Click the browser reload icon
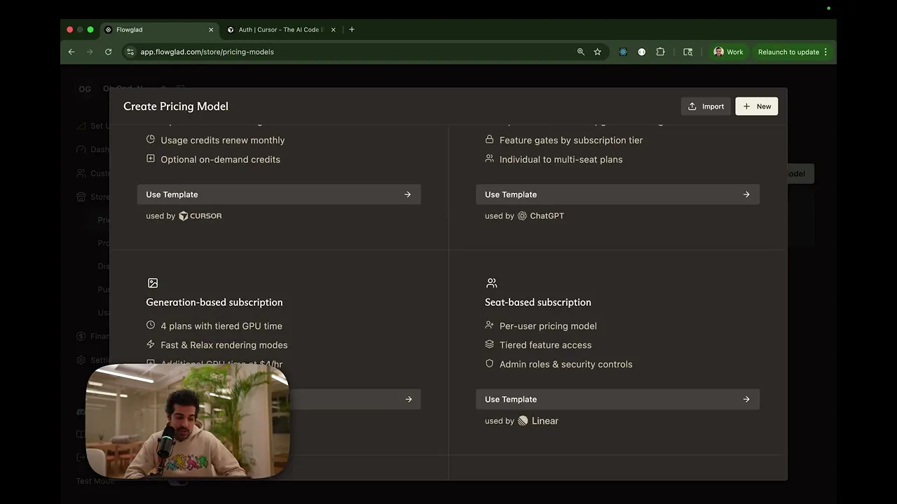897x504 pixels. click(108, 52)
